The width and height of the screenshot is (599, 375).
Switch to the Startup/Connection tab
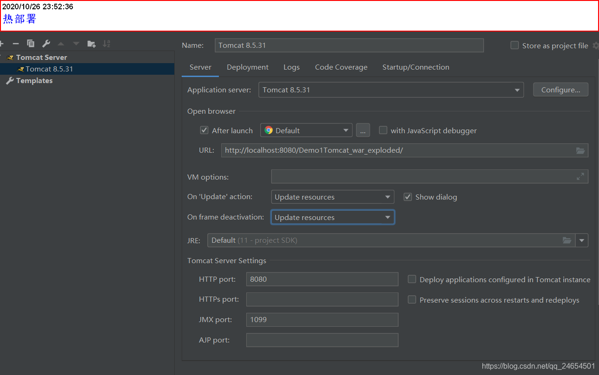(416, 67)
